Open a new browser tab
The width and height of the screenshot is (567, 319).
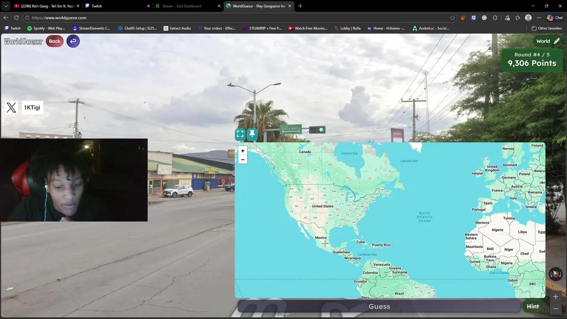[x=300, y=6]
